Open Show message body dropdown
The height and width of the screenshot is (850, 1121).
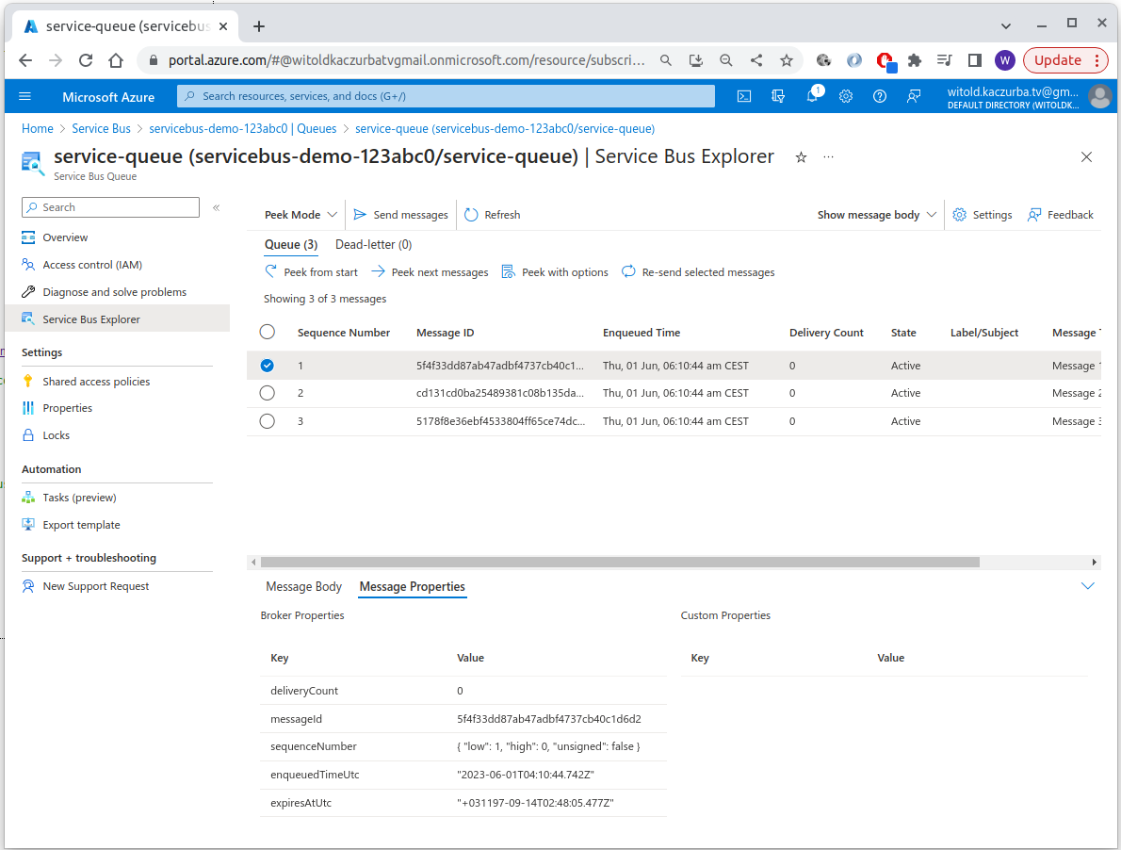click(x=876, y=215)
